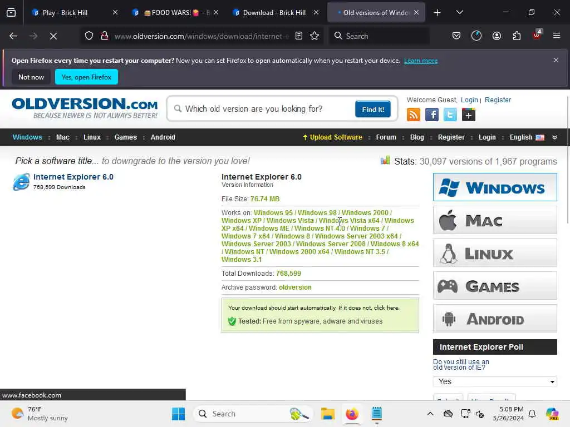
Task: Stop loading page with the X button
Action: (x=53, y=36)
